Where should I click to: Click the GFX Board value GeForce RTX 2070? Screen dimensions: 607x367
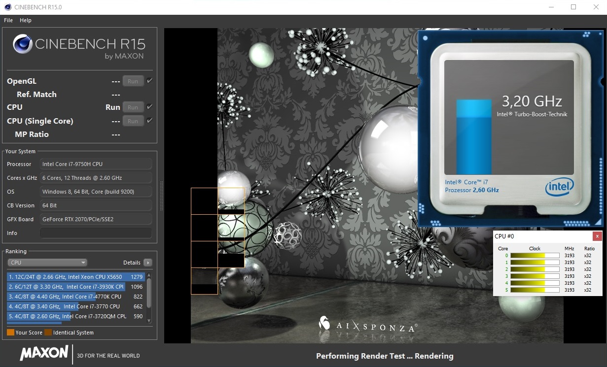click(x=96, y=219)
